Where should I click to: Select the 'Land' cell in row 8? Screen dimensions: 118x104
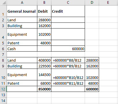tap(22, 60)
